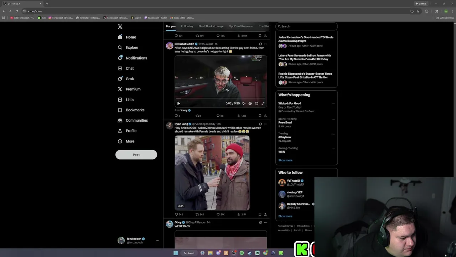This screenshot has height=257, width=456.
Task: Seek on the SNEAKO video progress bar
Action: [x=221, y=98]
